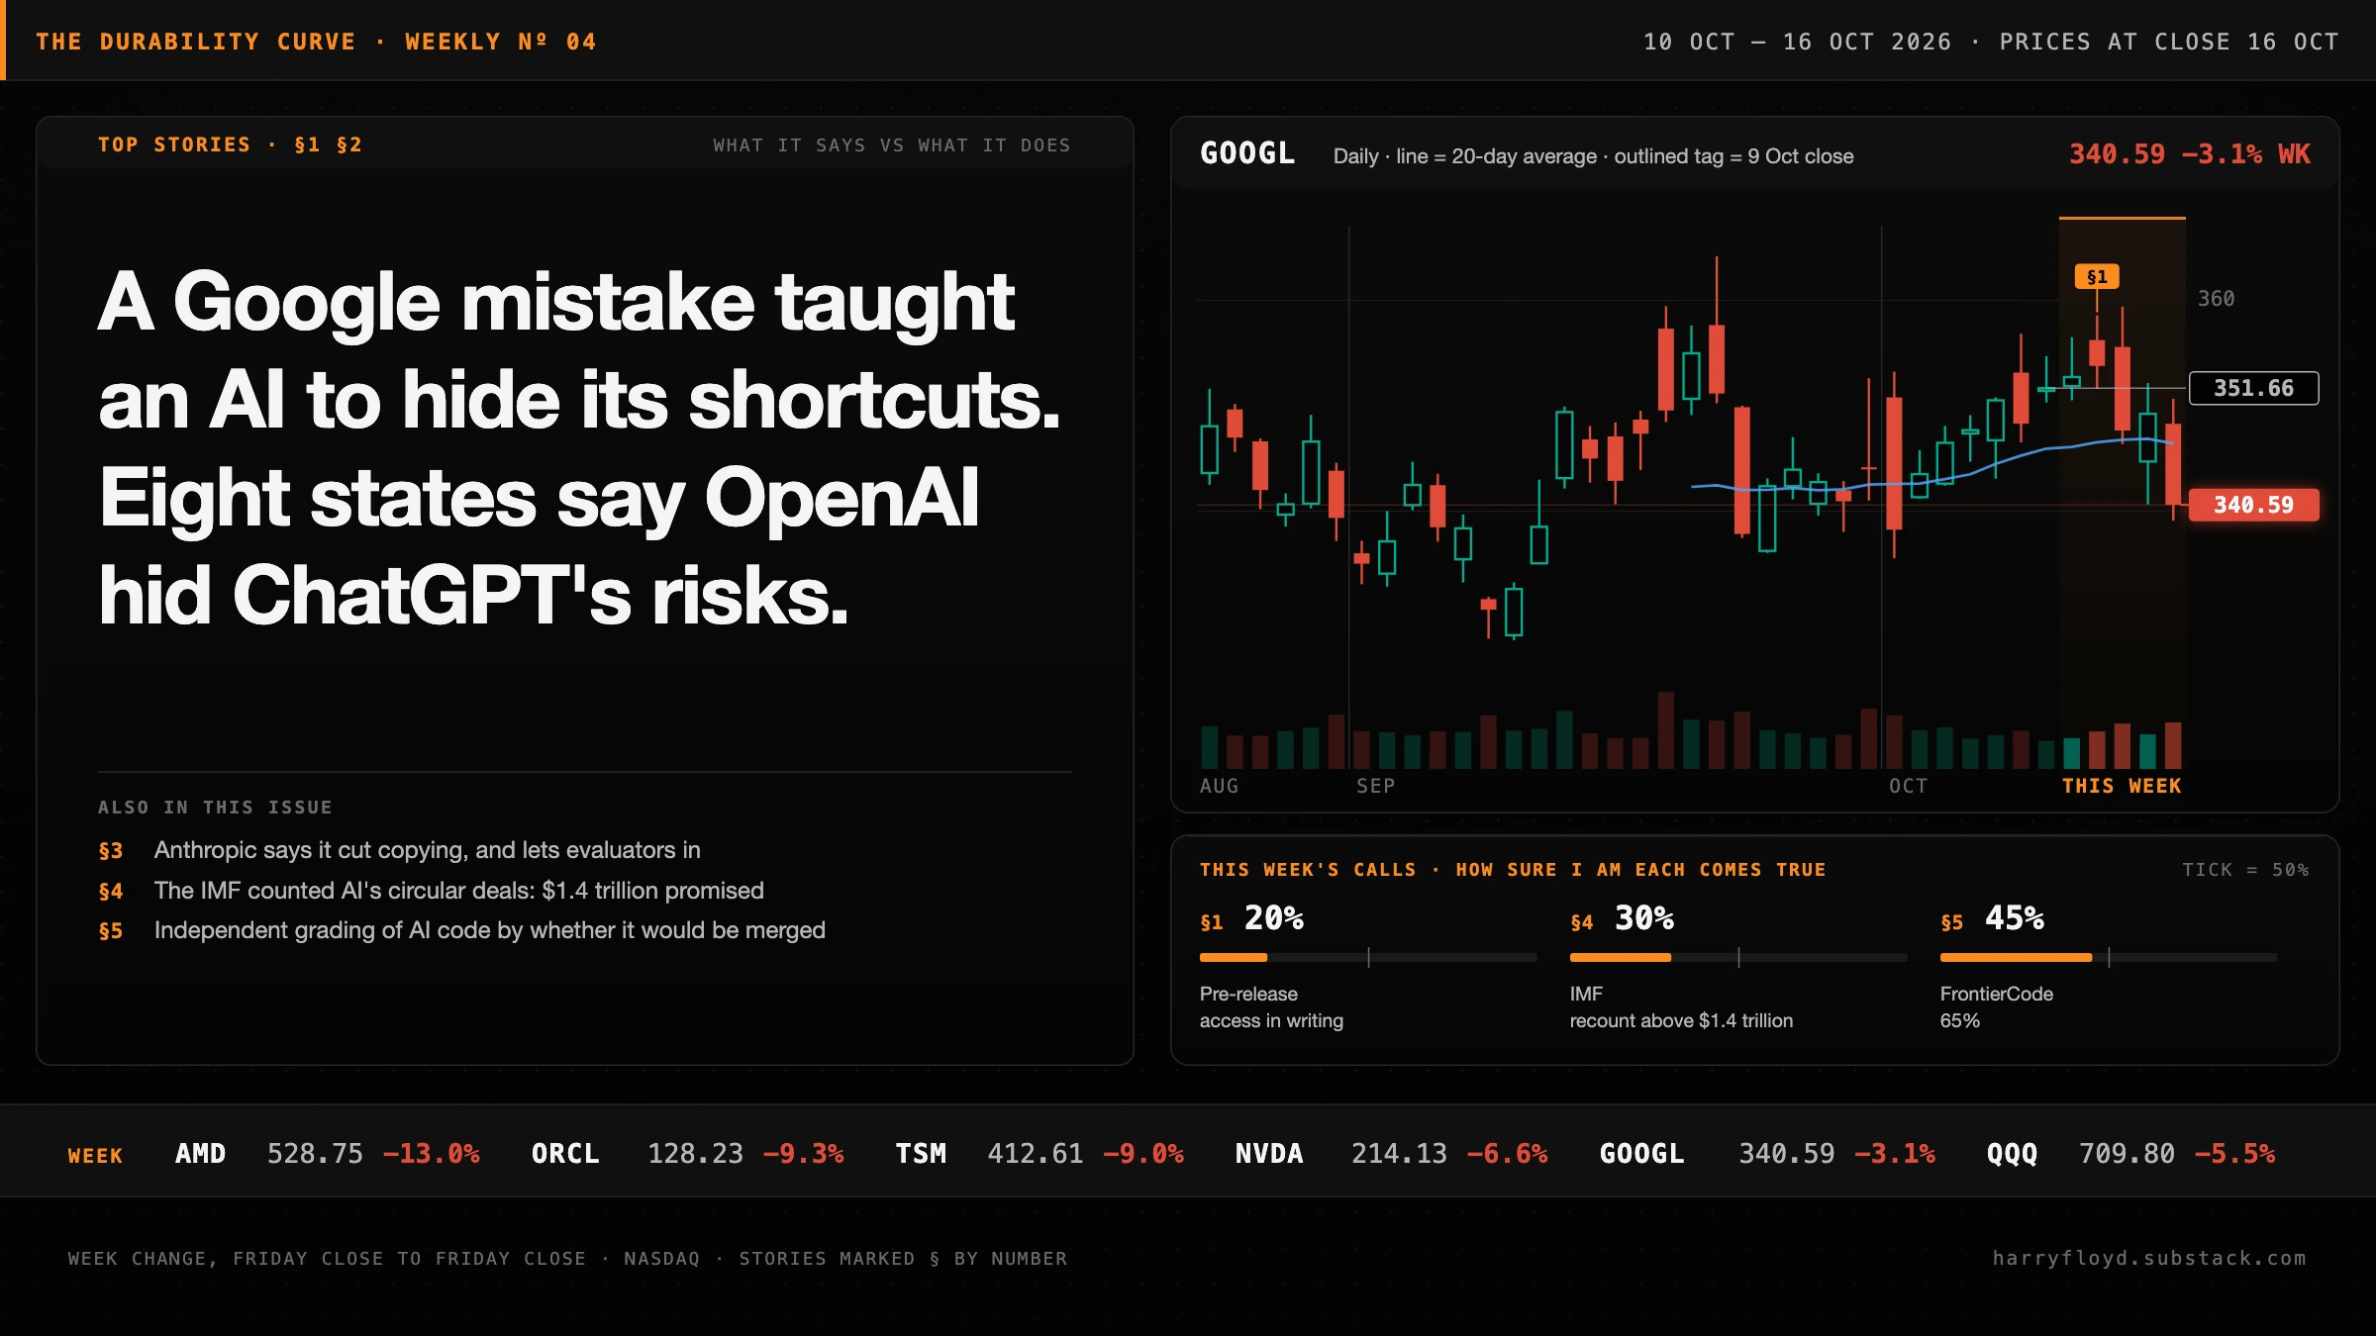Click QQQ's 709.80 price
The image size is (2376, 1336).
(x=2127, y=1154)
